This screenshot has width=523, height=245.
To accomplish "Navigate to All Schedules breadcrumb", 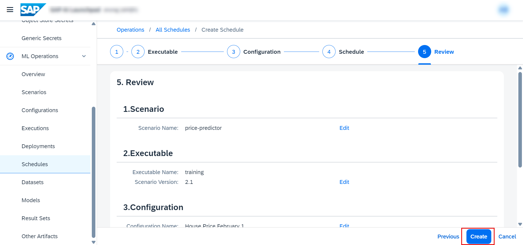I will (x=173, y=30).
